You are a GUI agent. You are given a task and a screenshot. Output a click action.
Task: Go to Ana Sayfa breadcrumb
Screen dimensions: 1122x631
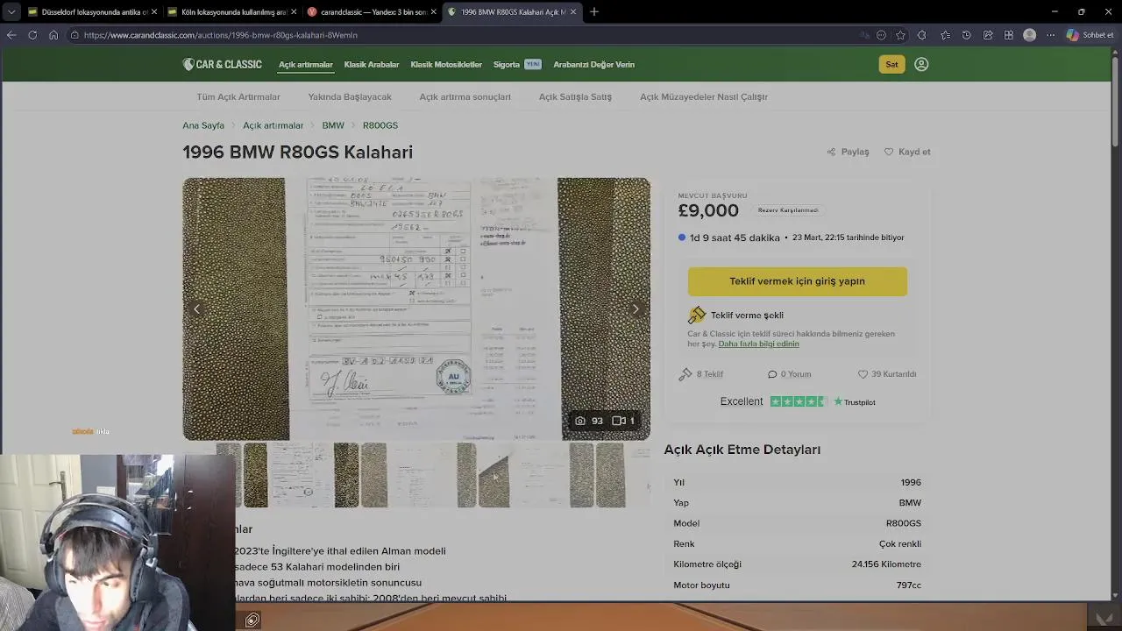tap(203, 125)
